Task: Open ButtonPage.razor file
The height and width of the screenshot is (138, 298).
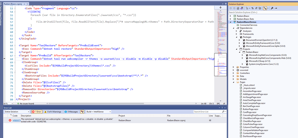Action: (x=251, y=109)
